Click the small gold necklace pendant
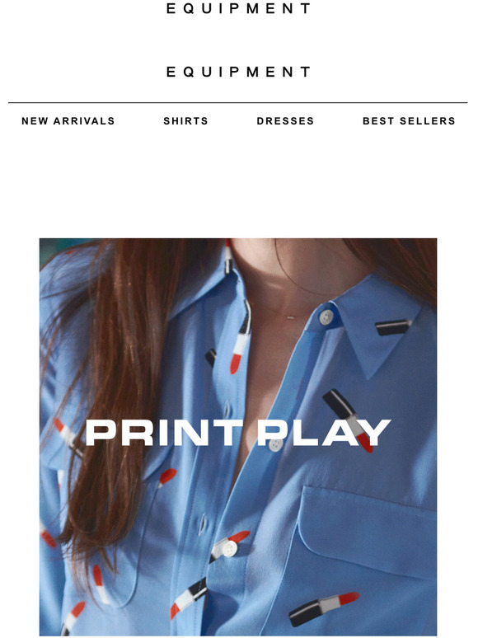The width and height of the screenshot is (478, 638). click(x=291, y=317)
